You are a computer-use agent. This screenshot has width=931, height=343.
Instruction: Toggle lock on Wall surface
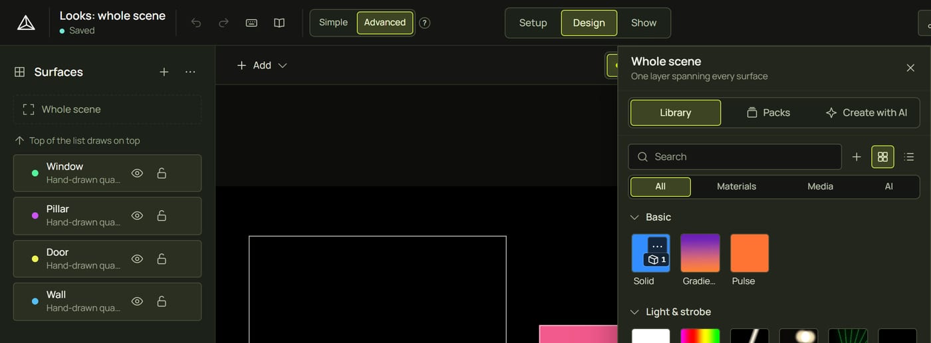162,301
